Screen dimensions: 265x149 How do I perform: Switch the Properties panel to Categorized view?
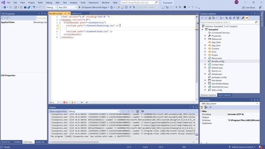click(x=202, y=108)
